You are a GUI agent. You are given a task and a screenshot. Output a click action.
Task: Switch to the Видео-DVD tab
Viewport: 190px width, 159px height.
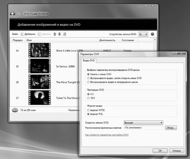(89, 61)
